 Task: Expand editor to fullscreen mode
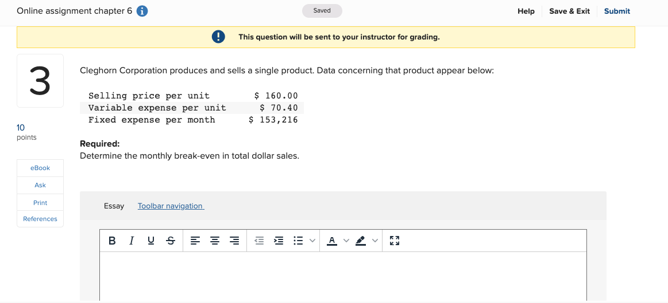pyautogui.click(x=395, y=241)
